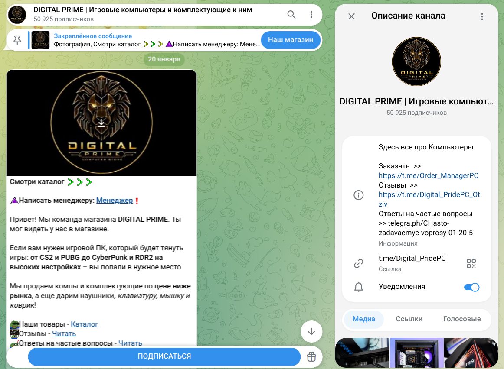Click the 'Смотри каталог' text in post
The height and width of the screenshot is (369, 504).
coord(37,182)
